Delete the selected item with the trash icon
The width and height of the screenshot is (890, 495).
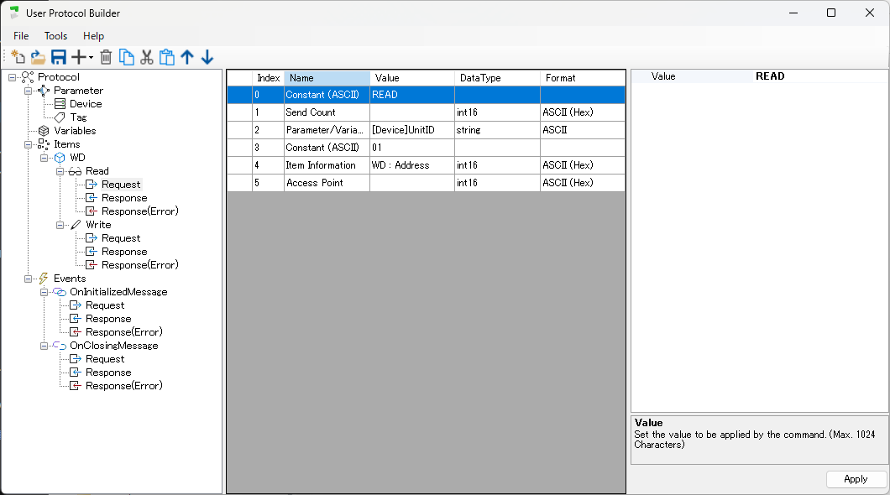(106, 57)
